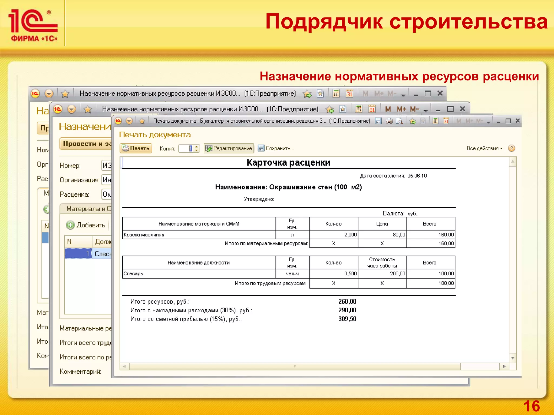Click Карточка расценки heading

[x=288, y=163]
